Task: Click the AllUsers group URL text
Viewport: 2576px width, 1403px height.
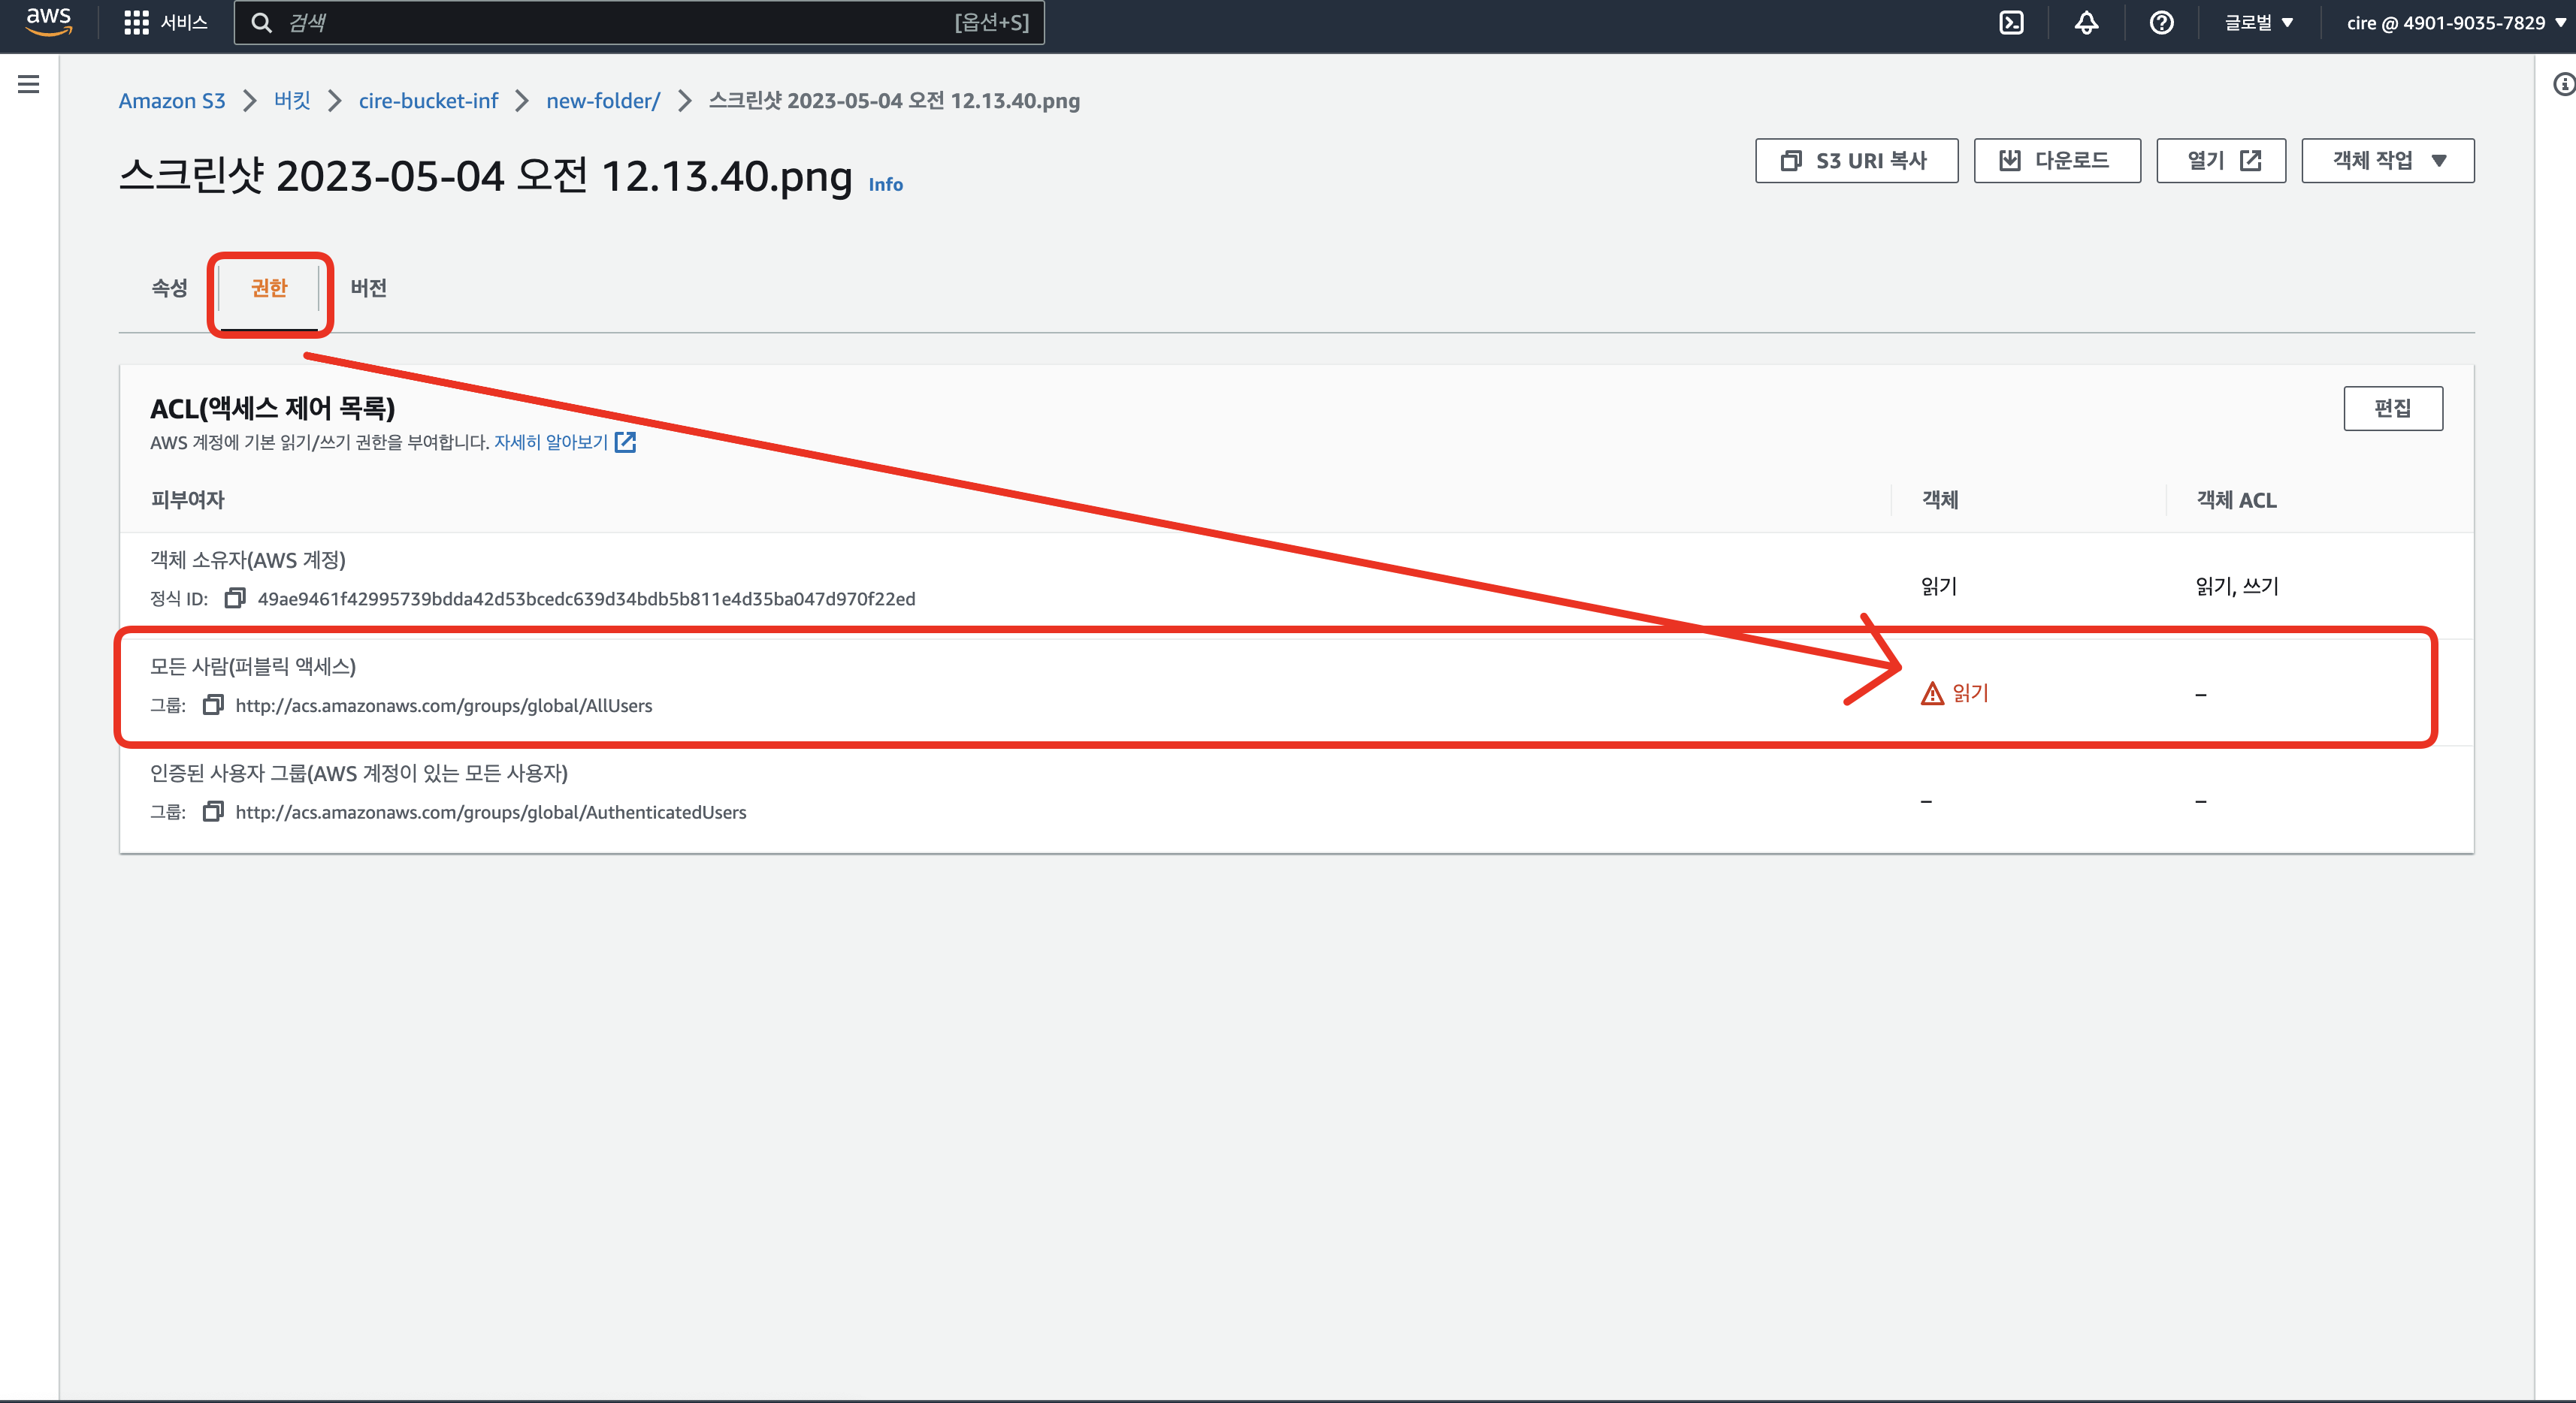Action: click(x=444, y=705)
